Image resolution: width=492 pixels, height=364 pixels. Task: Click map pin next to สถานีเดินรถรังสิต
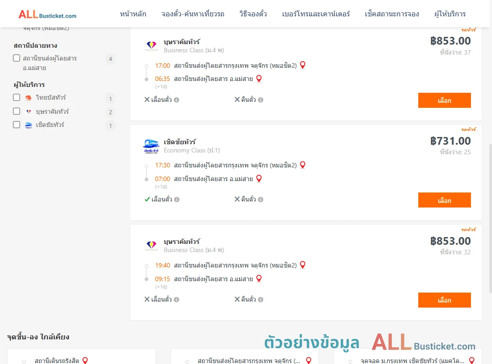85,360
